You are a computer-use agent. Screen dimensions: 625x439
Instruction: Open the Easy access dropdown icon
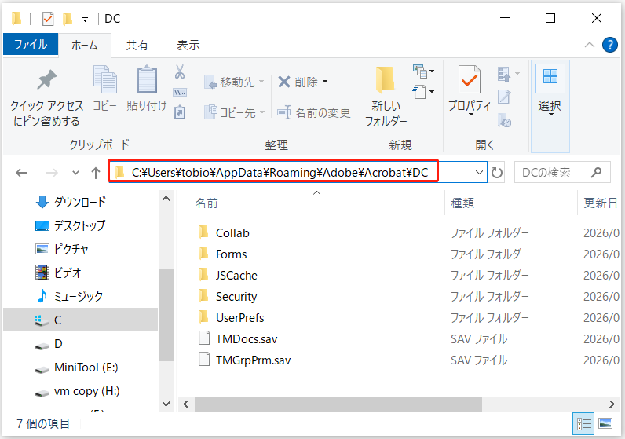pyautogui.click(x=423, y=92)
